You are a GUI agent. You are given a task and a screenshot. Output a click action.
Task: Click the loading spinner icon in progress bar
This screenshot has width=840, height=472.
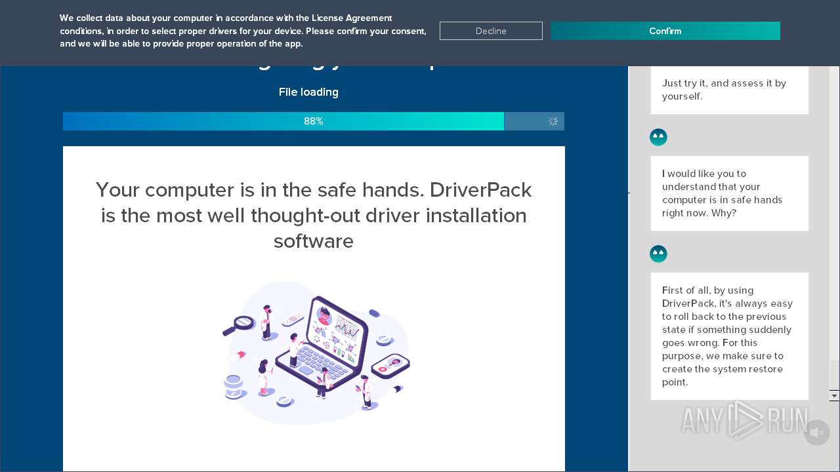553,121
